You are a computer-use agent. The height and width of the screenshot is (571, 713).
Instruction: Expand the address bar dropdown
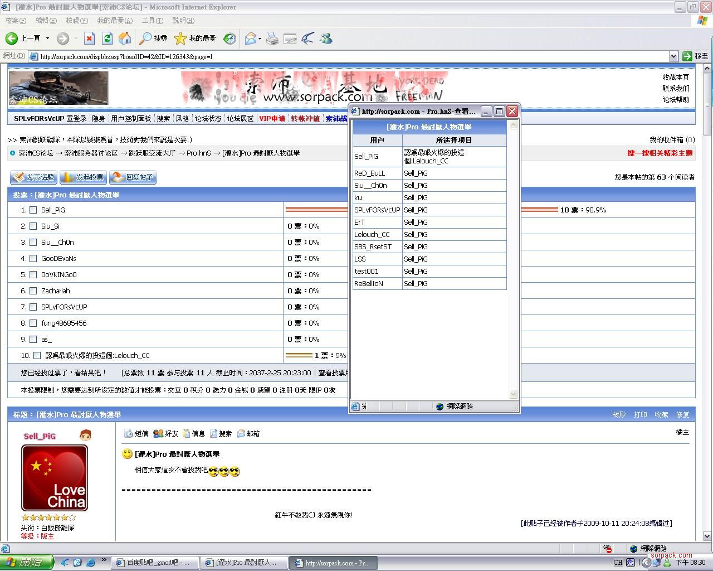coord(673,56)
